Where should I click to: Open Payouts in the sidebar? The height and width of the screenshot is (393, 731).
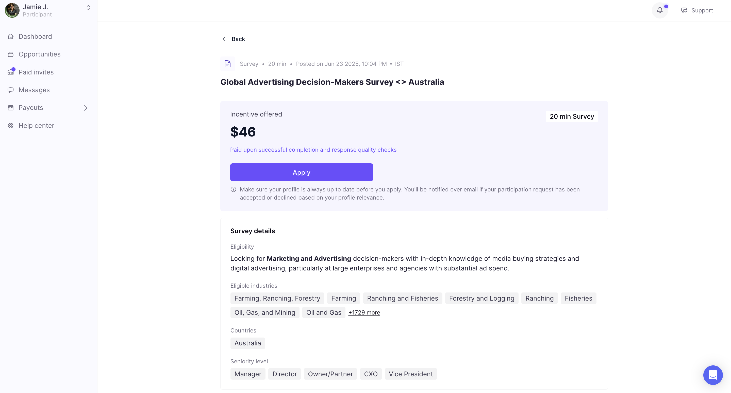(31, 108)
